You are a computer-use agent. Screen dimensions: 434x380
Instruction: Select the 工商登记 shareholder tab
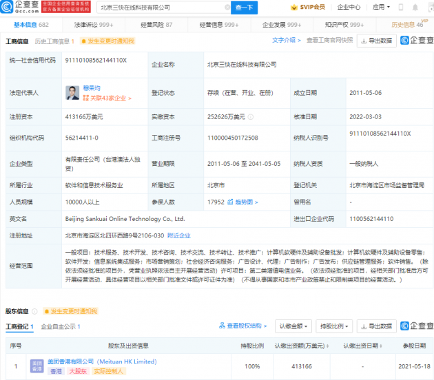pyautogui.click(x=19, y=326)
